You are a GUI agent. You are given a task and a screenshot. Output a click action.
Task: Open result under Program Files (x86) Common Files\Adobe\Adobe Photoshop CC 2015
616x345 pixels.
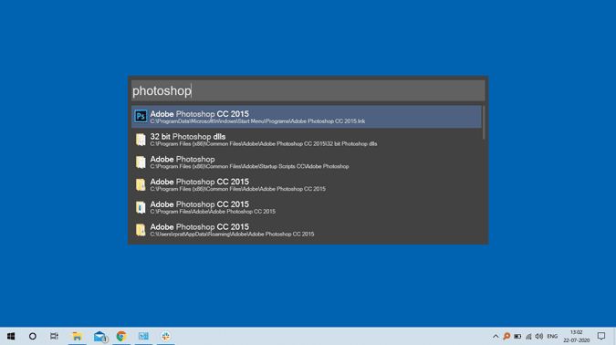[307, 184]
